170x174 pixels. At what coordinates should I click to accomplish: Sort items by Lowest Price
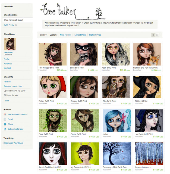[80, 35]
